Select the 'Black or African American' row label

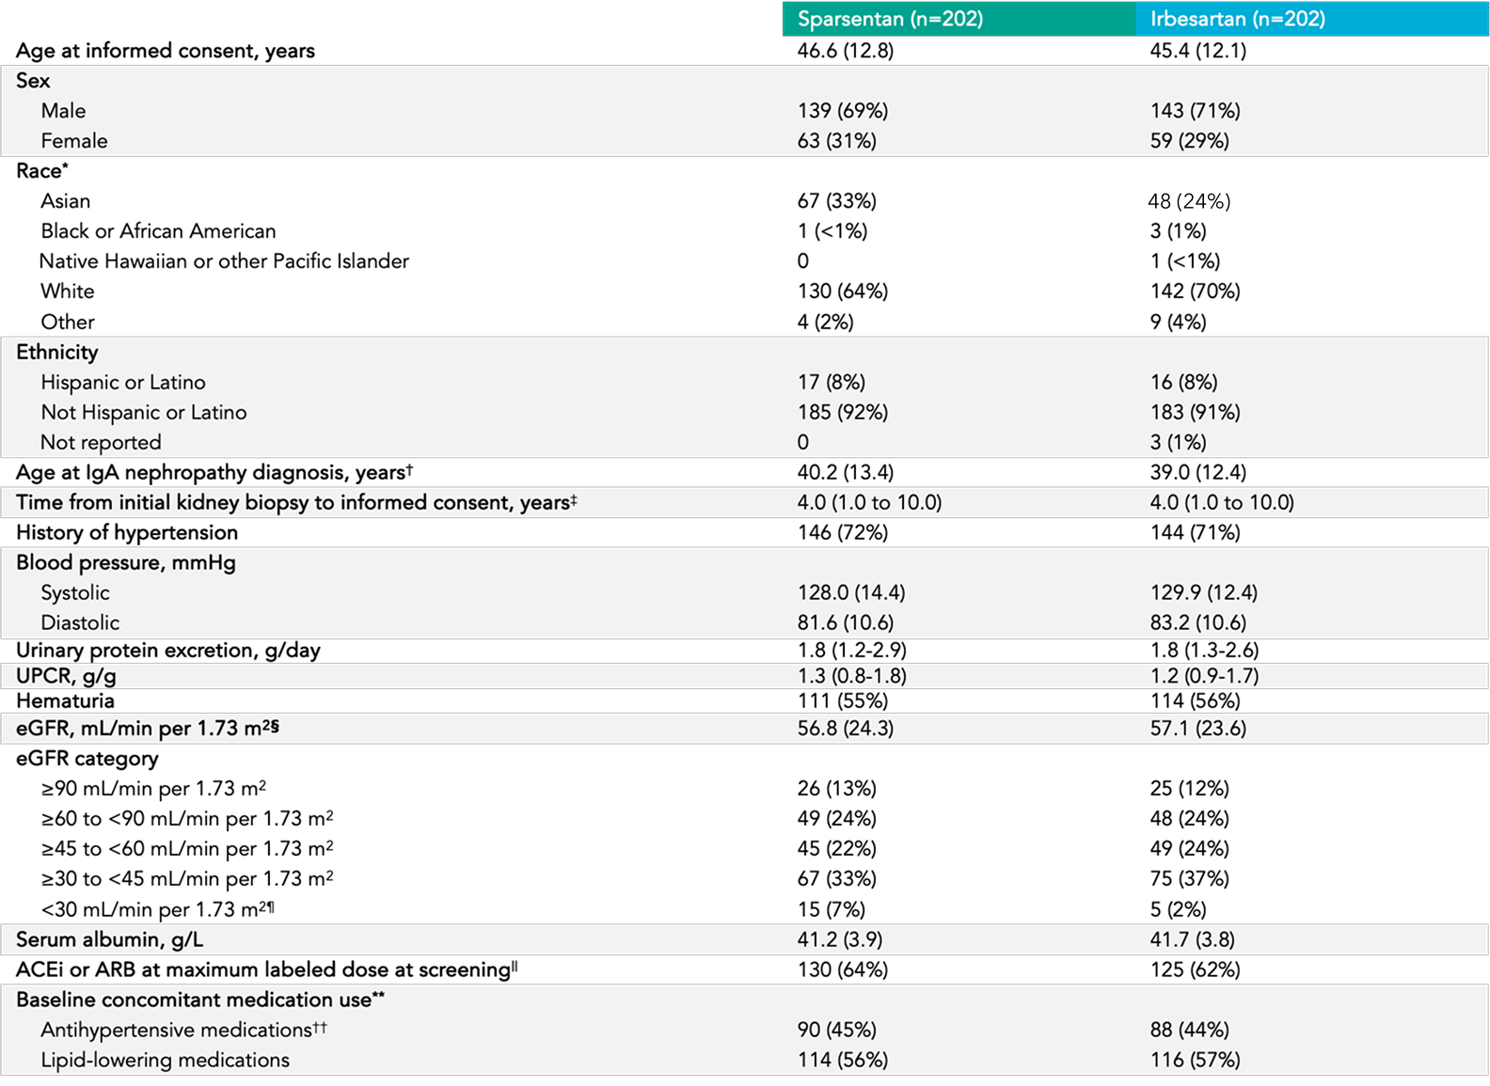(158, 231)
